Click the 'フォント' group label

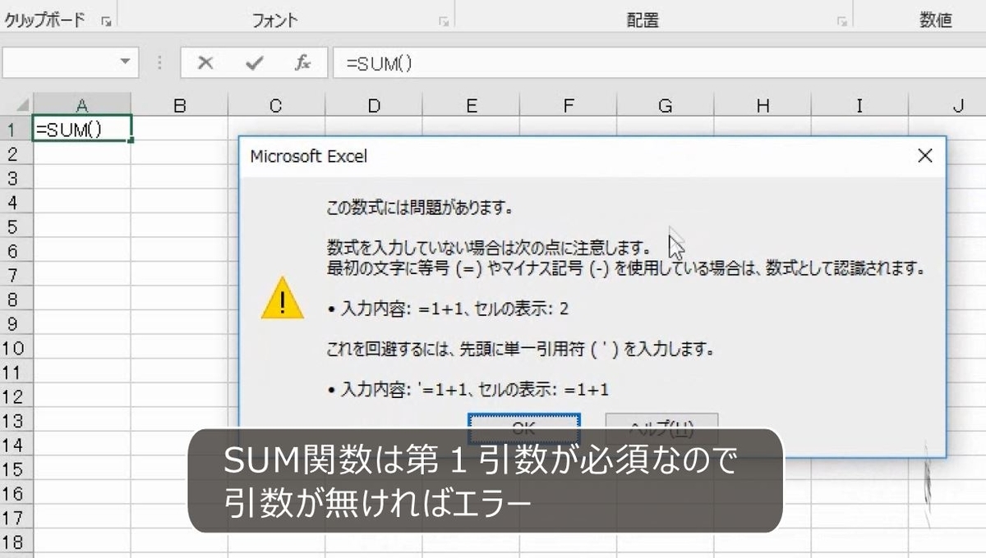tap(275, 21)
